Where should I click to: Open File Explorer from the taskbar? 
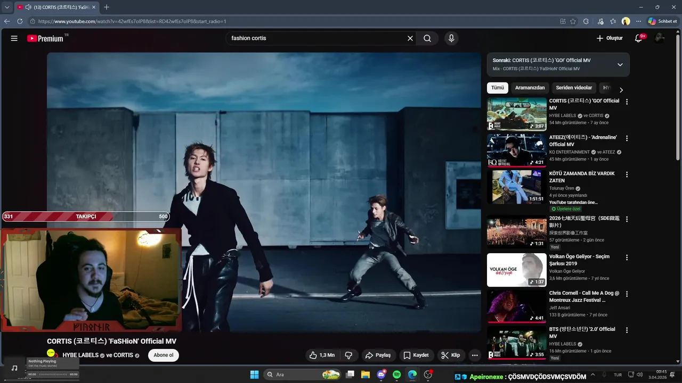click(x=366, y=374)
